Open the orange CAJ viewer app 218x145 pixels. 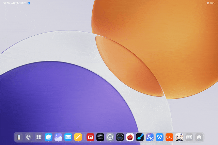click(x=169, y=137)
